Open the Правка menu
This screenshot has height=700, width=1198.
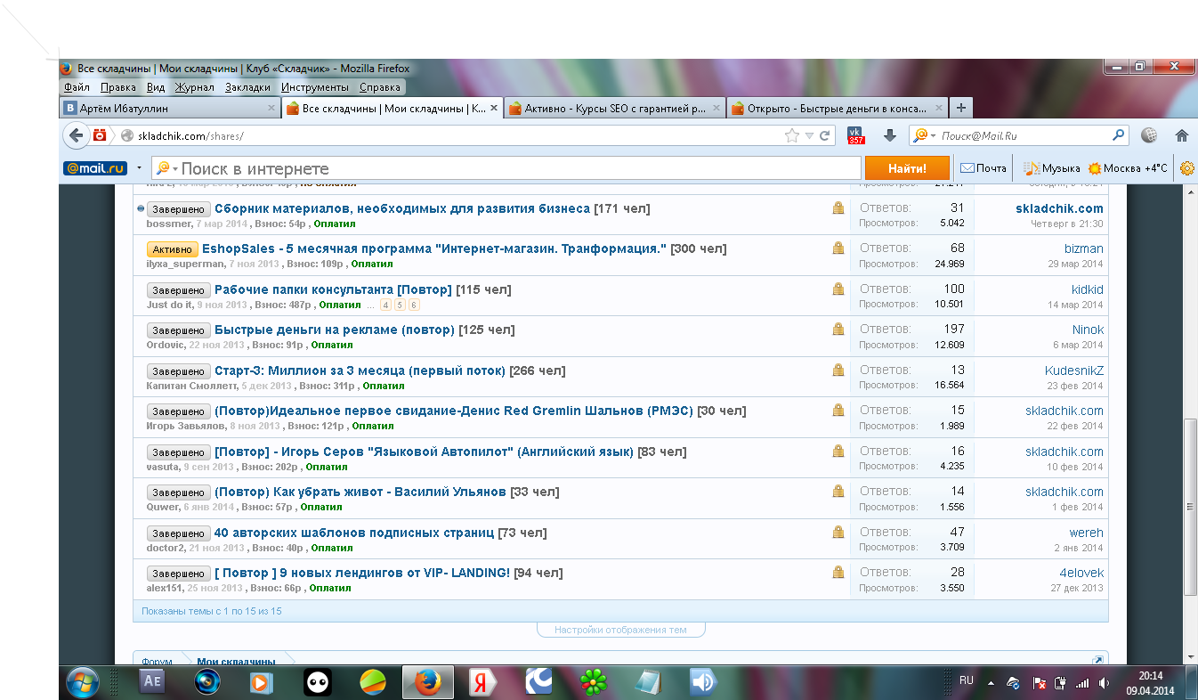(118, 87)
